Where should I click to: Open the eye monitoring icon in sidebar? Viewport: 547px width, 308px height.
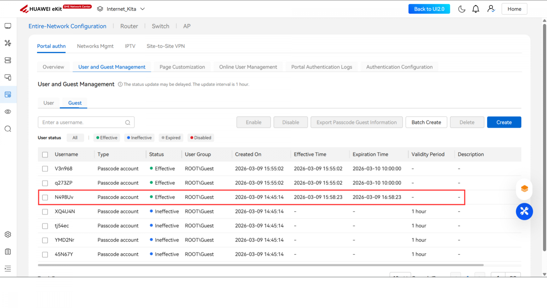(x=8, y=112)
